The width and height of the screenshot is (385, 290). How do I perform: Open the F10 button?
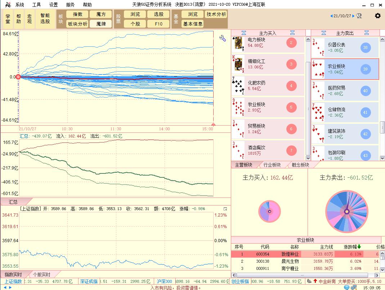(158, 24)
